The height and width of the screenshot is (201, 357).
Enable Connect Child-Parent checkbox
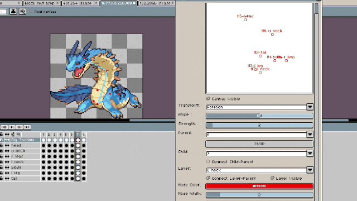(208, 161)
